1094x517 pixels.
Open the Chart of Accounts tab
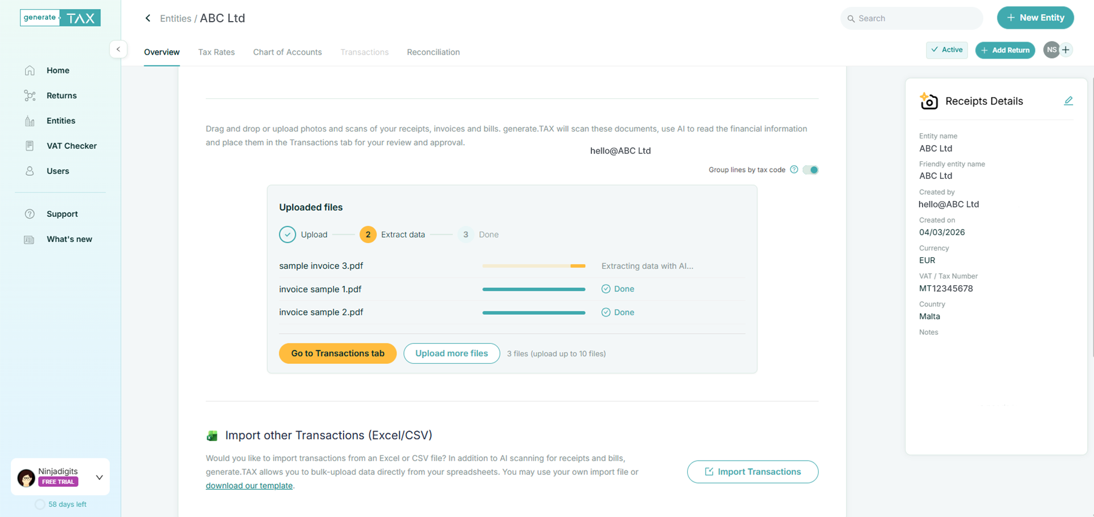point(287,52)
